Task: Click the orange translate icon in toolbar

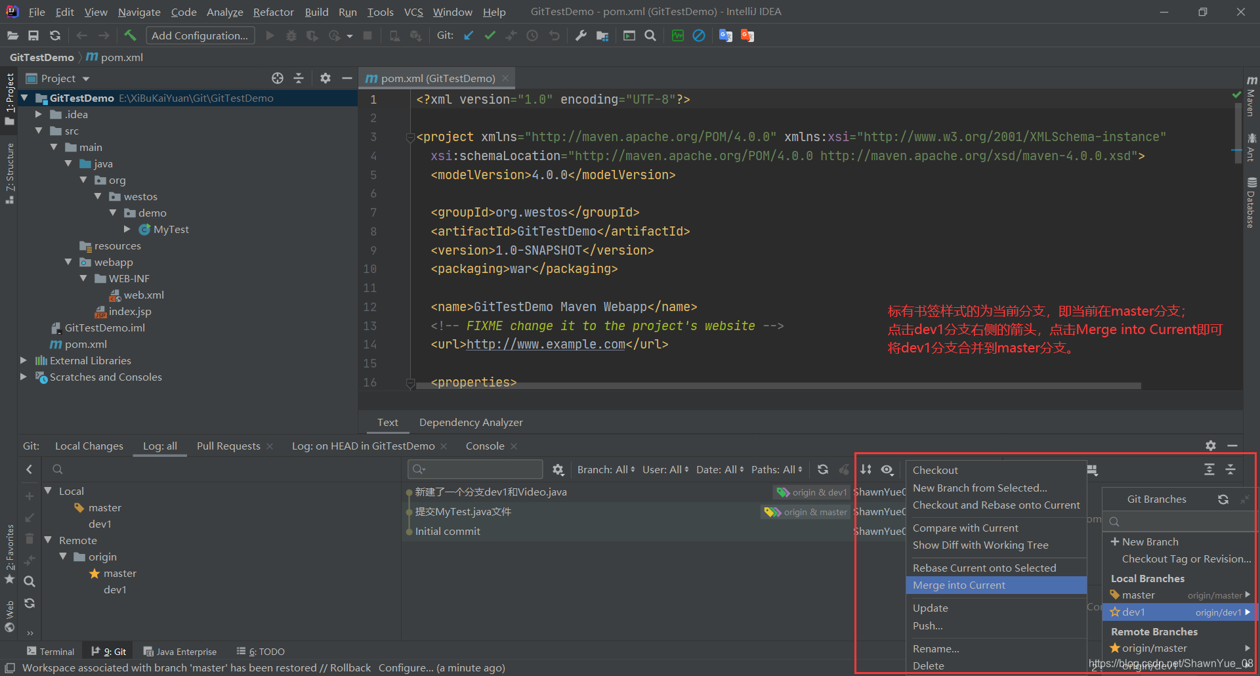Action: (x=747, y=35)
